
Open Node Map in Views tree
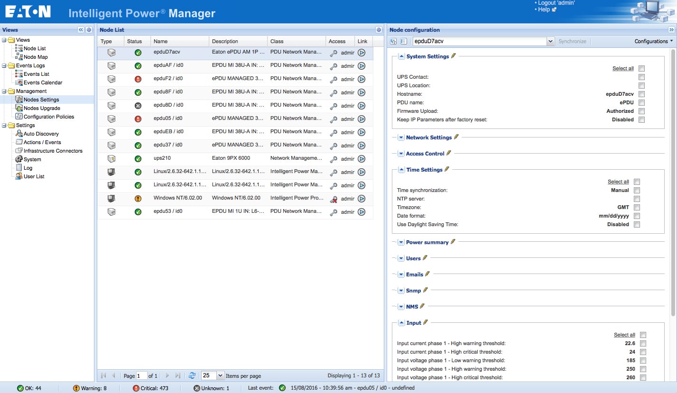pos(36,57)
